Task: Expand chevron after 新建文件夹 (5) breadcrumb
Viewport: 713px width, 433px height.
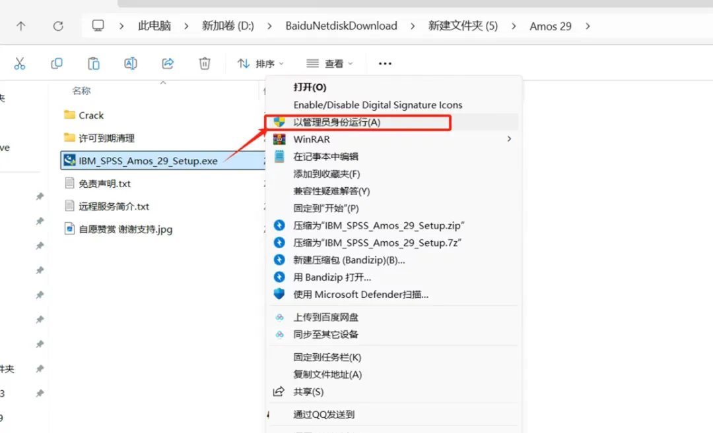Action: pos(514,26)
